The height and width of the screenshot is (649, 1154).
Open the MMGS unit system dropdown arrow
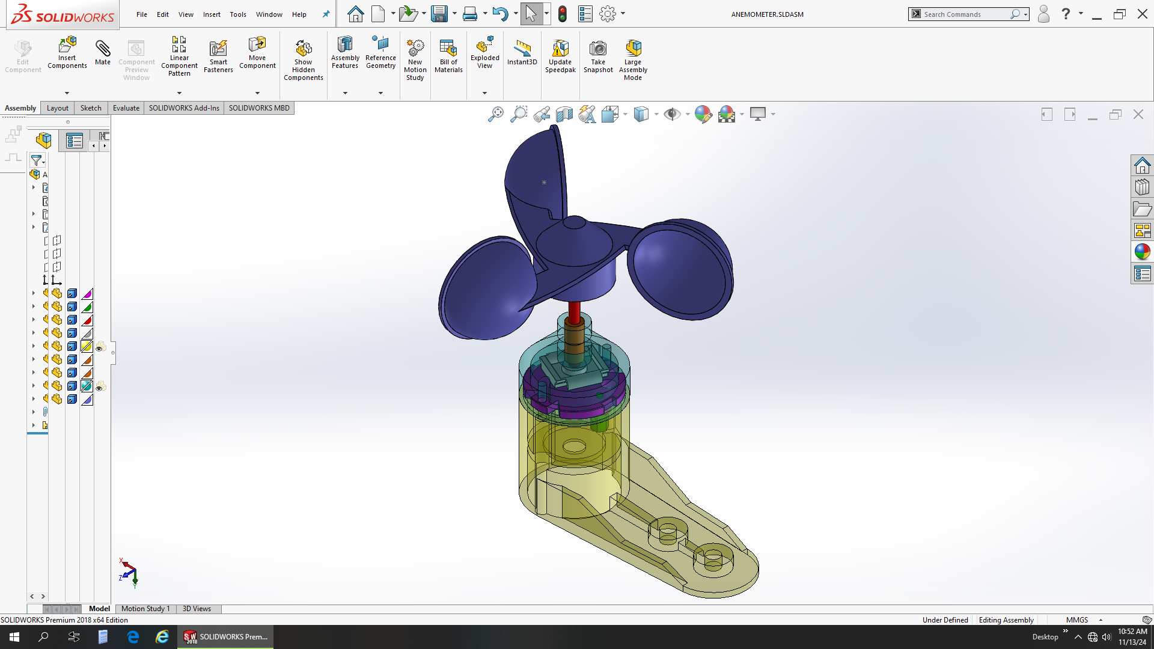click(1101, 620)
